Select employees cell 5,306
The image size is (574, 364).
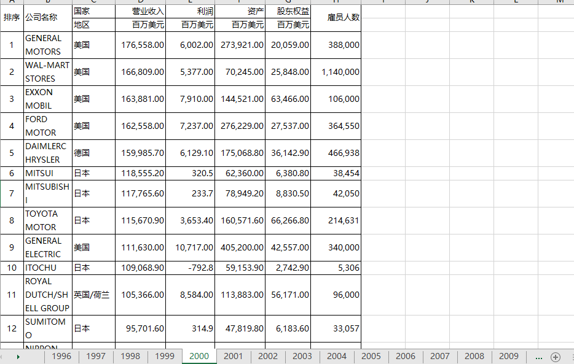[336, 268]
